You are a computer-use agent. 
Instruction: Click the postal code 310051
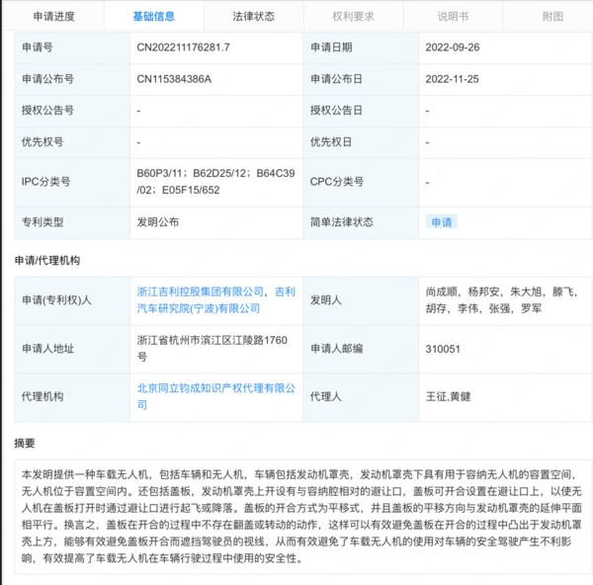(x=443, y=349)
